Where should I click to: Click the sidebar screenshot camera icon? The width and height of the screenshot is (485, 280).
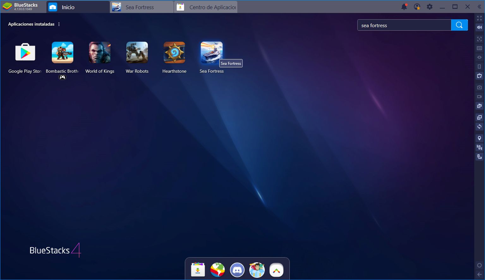coord(479,87)
